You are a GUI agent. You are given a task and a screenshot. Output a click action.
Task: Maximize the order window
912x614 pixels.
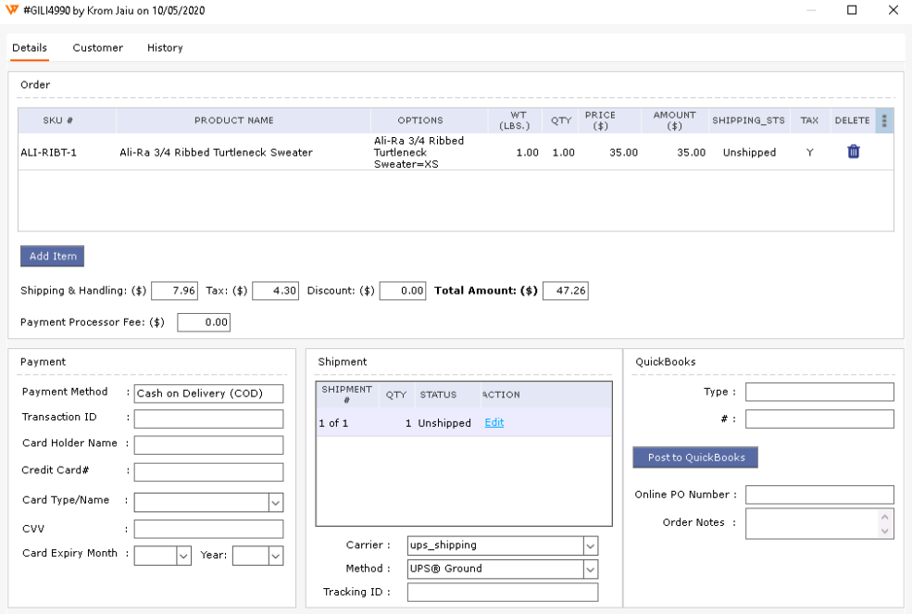[852, 10]
